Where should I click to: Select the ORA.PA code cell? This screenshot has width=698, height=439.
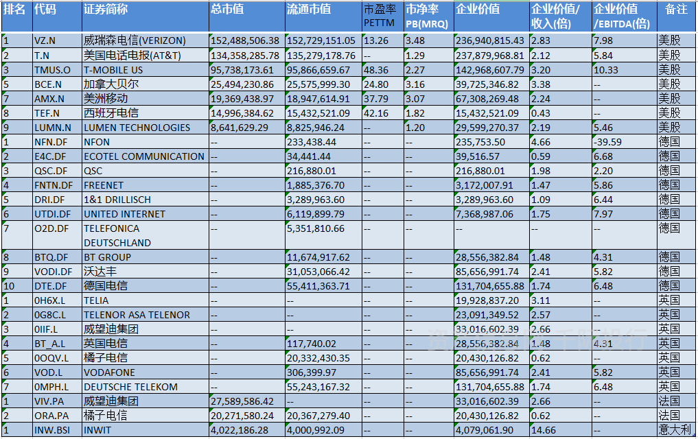click(x=58, y=416)
